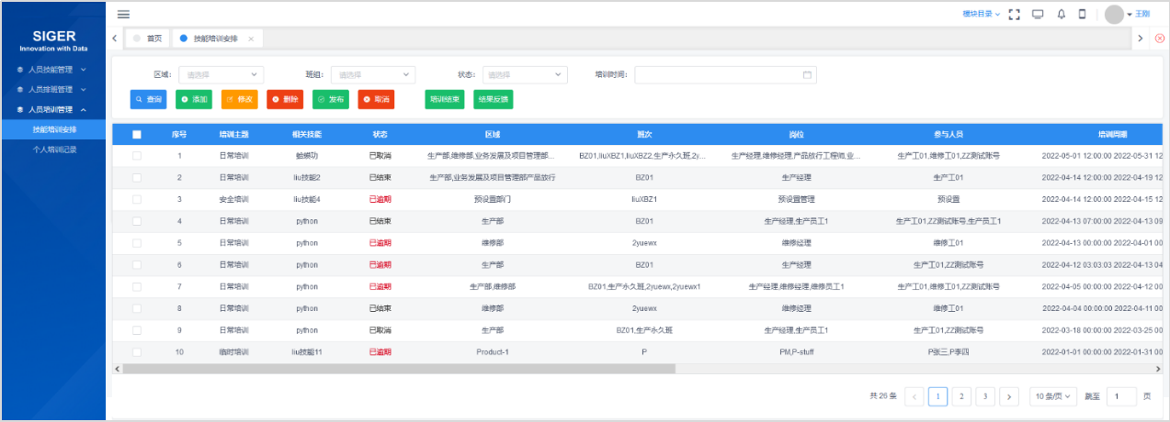The width and height of the screenshot is (1170, 422).
Task: Toggle fullscreen mode icon in header
Action: coord(1015,14)
